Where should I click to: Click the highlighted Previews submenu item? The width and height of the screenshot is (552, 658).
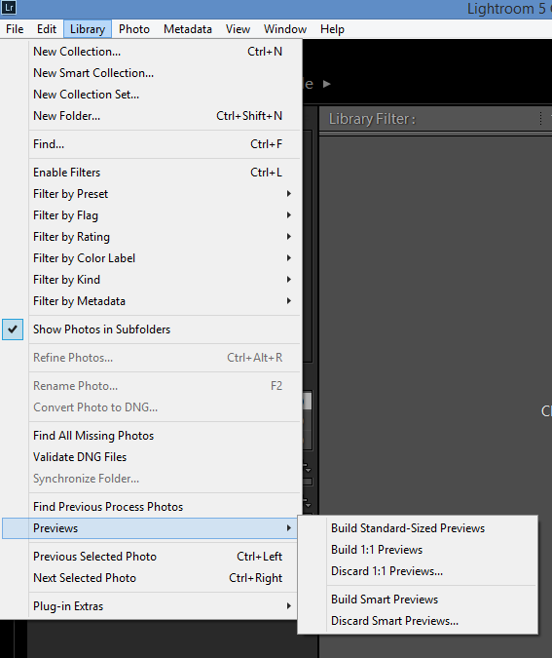click(x=150, y=528)
